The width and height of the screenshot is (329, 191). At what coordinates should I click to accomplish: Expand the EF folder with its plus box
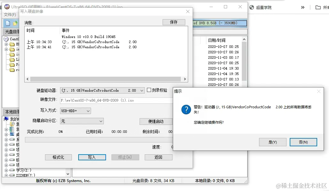[x=6, y=44]
